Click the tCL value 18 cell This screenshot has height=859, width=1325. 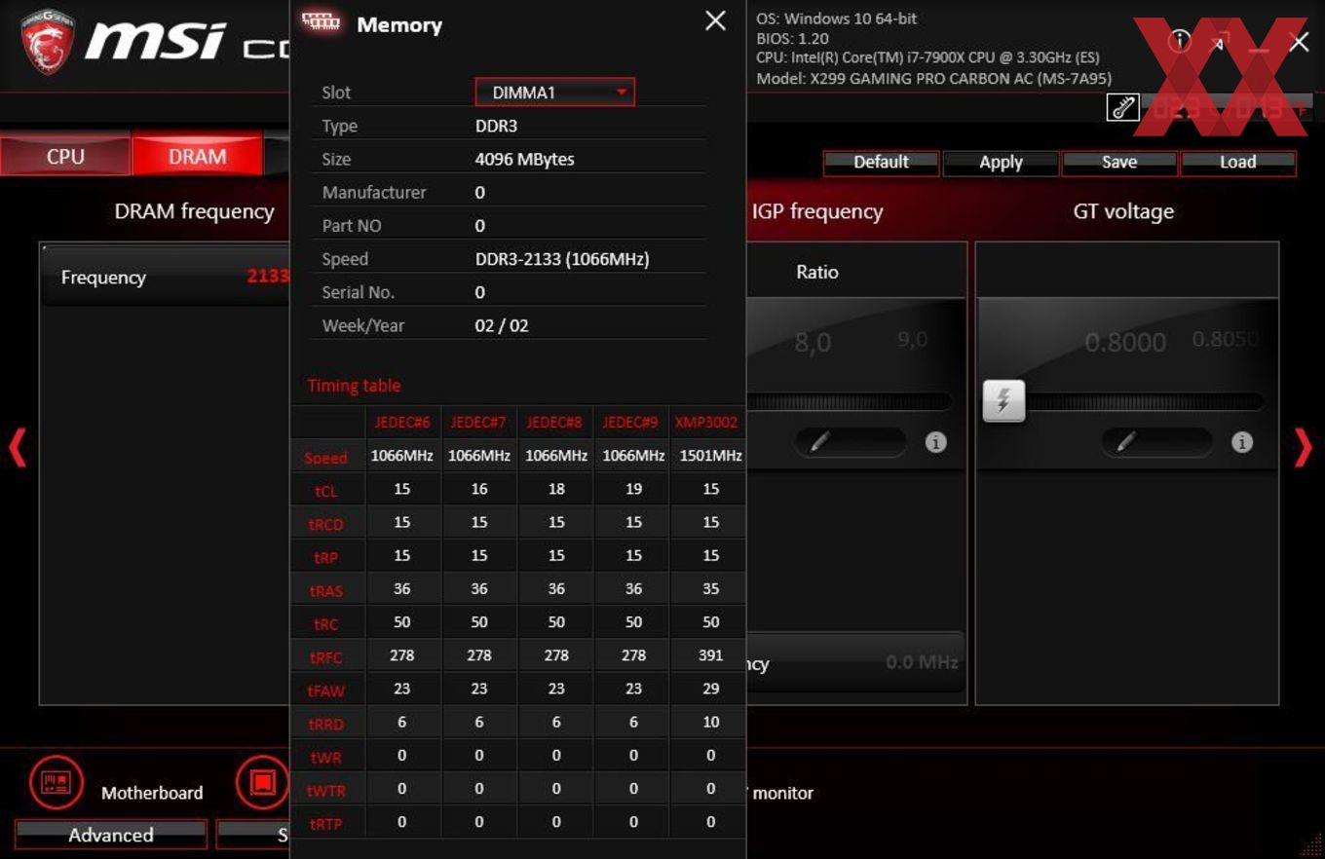[x=556, y=489]
